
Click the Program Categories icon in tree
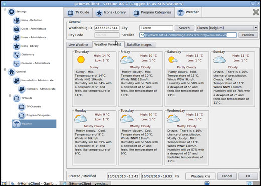pyautogui.click(x=22, y=115)
